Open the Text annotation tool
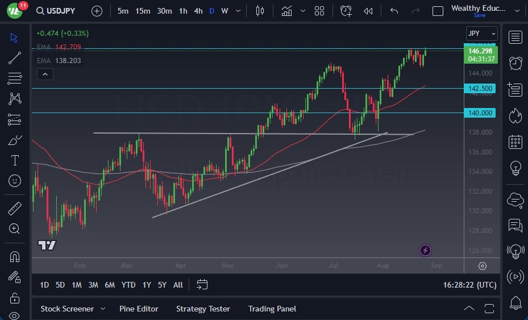Screen dimensions: 528x320 point(15,160)
